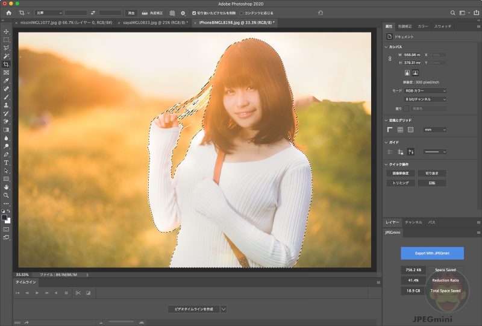
Task: Select the Gradient tool
Action: [x=6, y=130]
